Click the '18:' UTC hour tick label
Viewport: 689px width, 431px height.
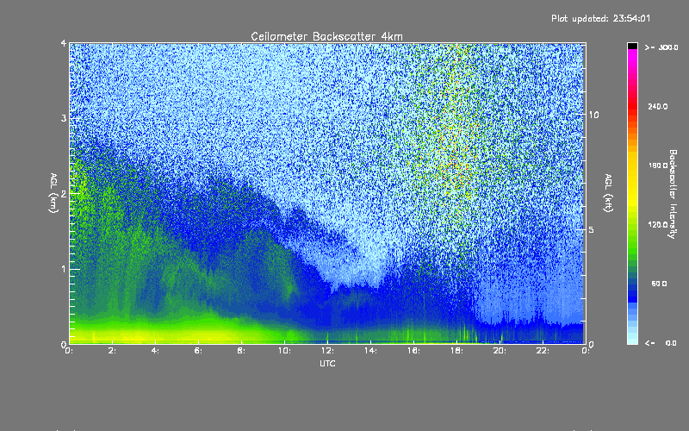point(456,351)
